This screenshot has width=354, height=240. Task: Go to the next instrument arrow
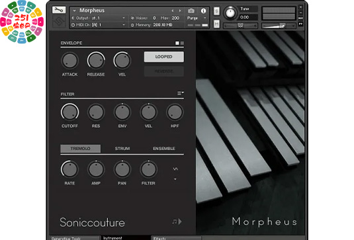tap(180, 11)
